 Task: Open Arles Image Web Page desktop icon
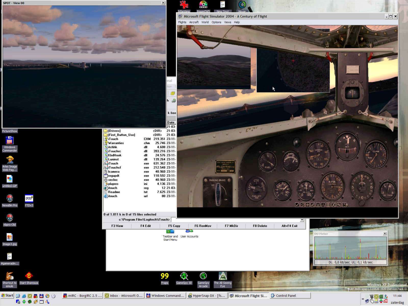[9, 163]
